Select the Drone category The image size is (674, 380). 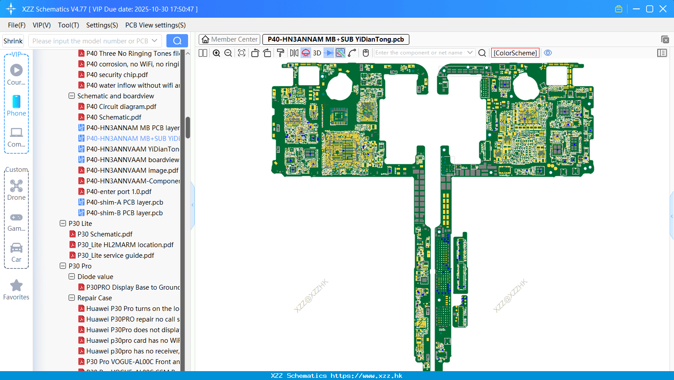click(x=16, y=190)
